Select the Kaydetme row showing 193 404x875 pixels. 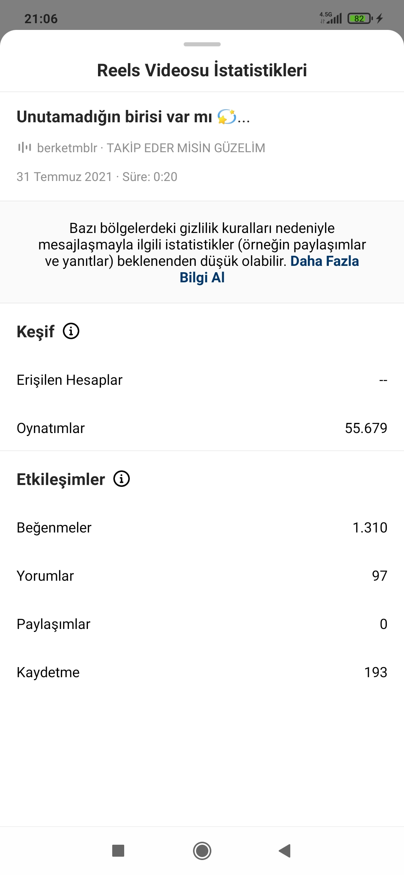coord(202,672)
